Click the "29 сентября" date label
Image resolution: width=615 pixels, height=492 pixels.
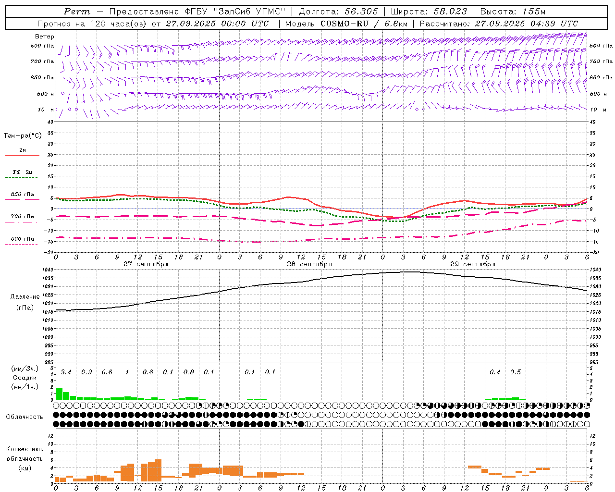[473, 264]
